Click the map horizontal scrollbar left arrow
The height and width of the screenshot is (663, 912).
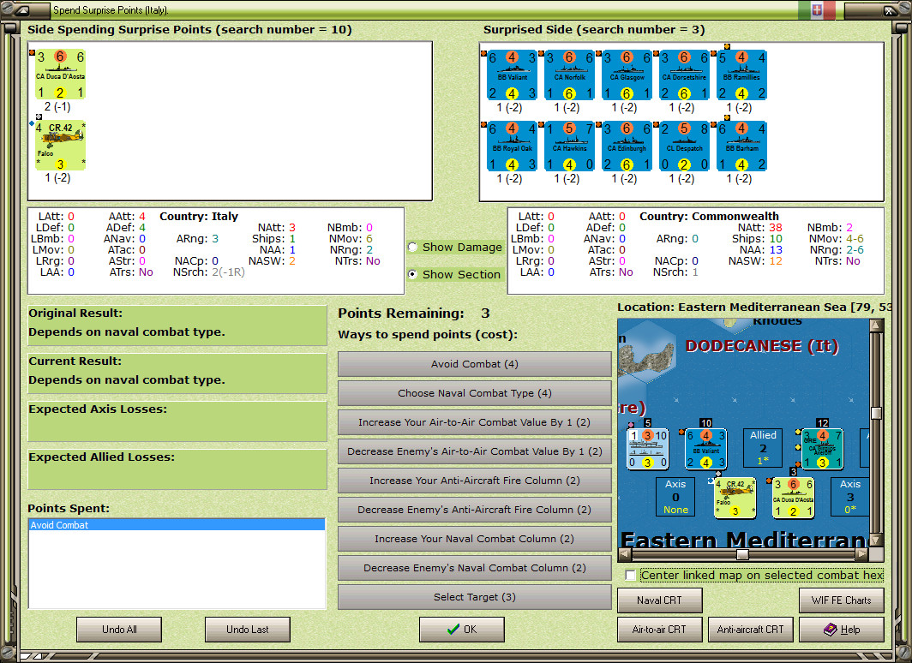pyautogui.click(x=625, y=554)
